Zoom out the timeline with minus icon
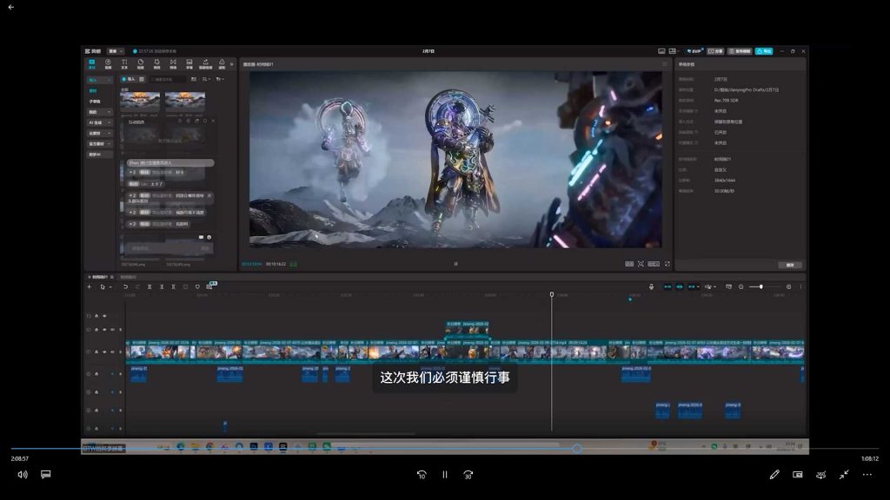 [741, 286]
